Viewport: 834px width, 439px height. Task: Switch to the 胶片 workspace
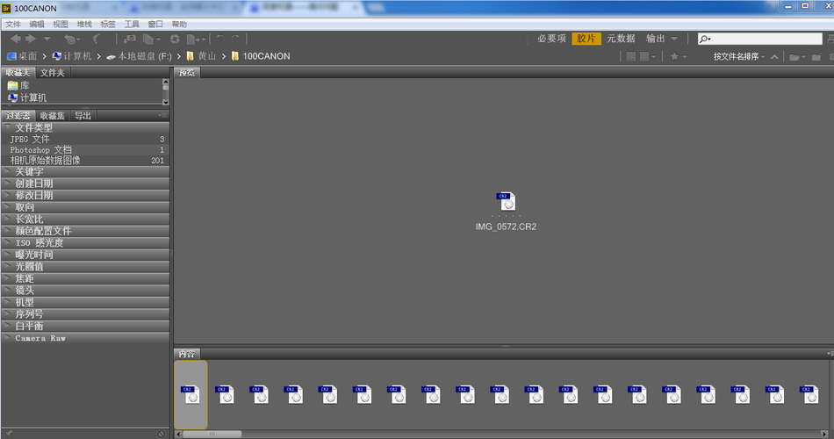586,39
